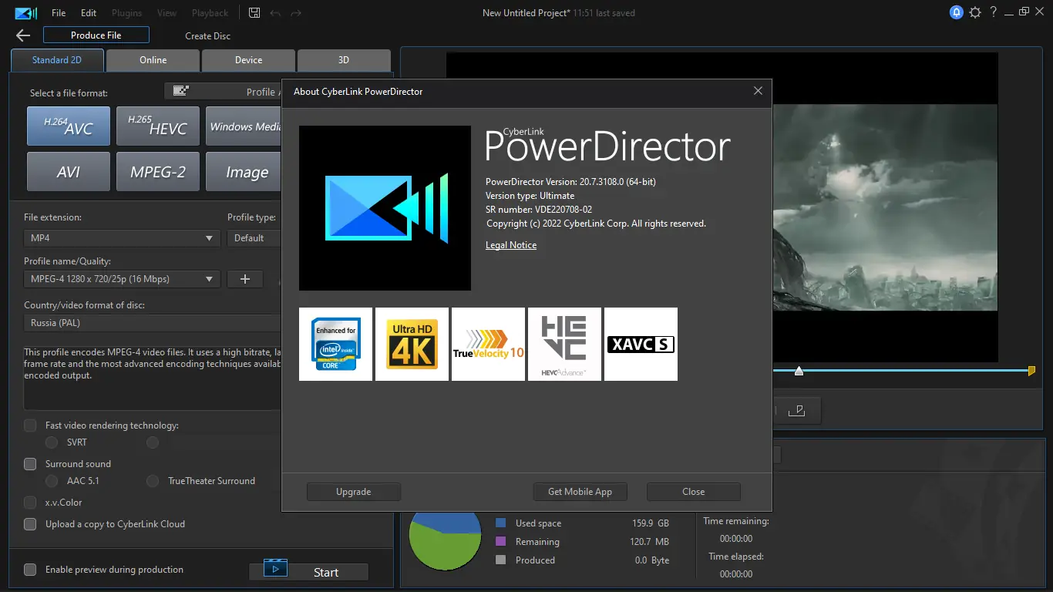1053x592 pixels.
Task: Switch to the Online tab
Action: [x=153, y=60]
